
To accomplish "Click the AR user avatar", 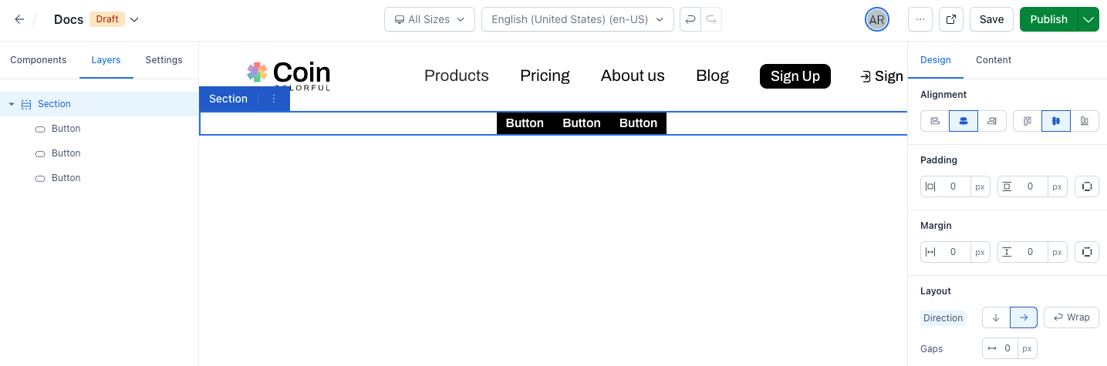I will coord(877,20).
